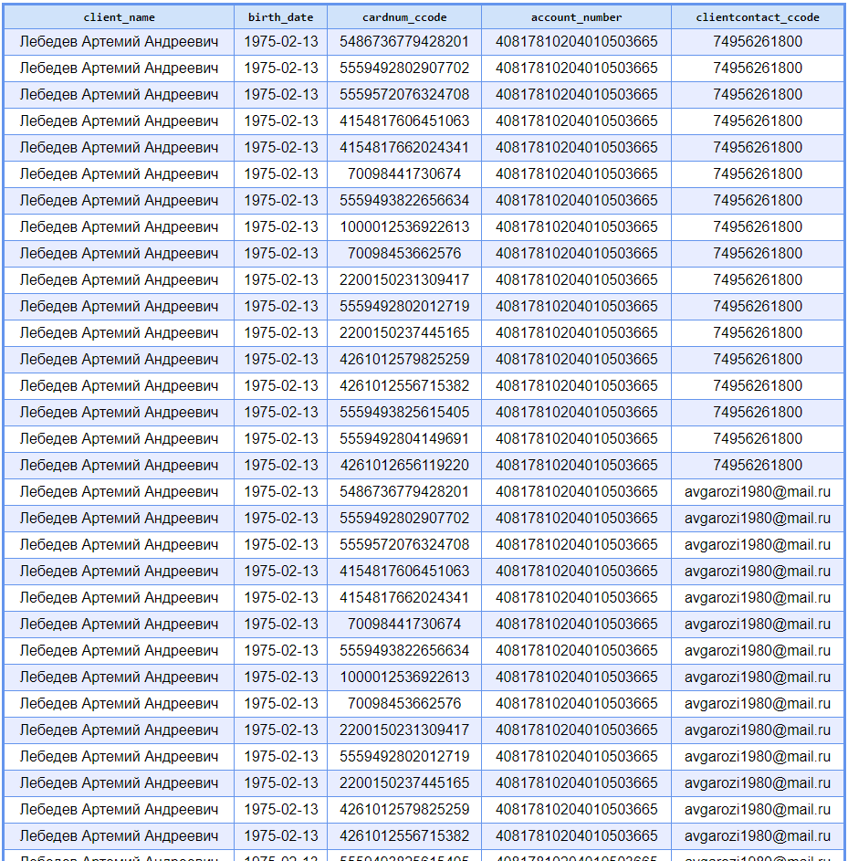Click email avgarozi1980@mail.ru beside card 1000012536922613
The image size is (848, 861).
coord(757,677)
